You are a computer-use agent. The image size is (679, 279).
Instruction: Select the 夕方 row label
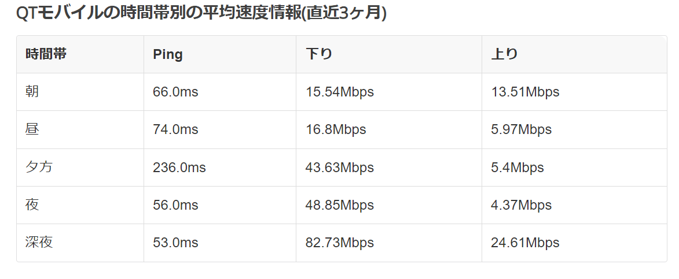tap(39, 168)
